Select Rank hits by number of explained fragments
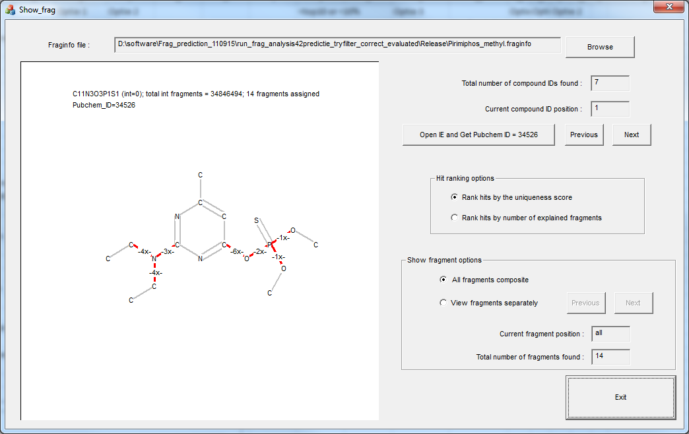The image size is (689, 434). tap(454, 218)
